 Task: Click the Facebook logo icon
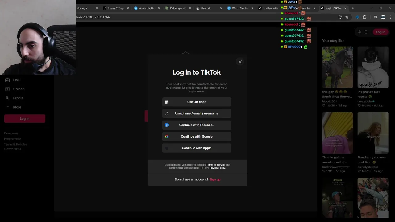tap(167, 125)
